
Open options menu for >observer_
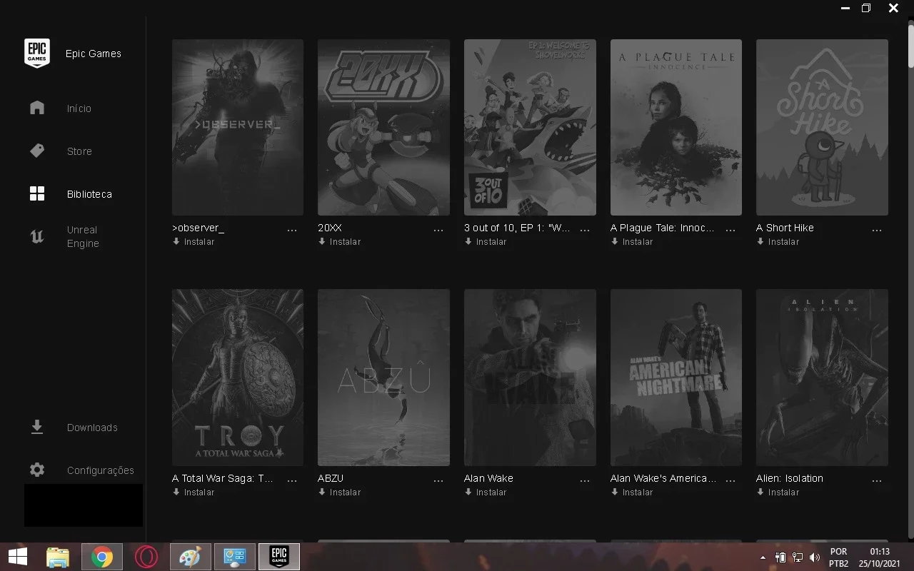(x=292, y=231)
